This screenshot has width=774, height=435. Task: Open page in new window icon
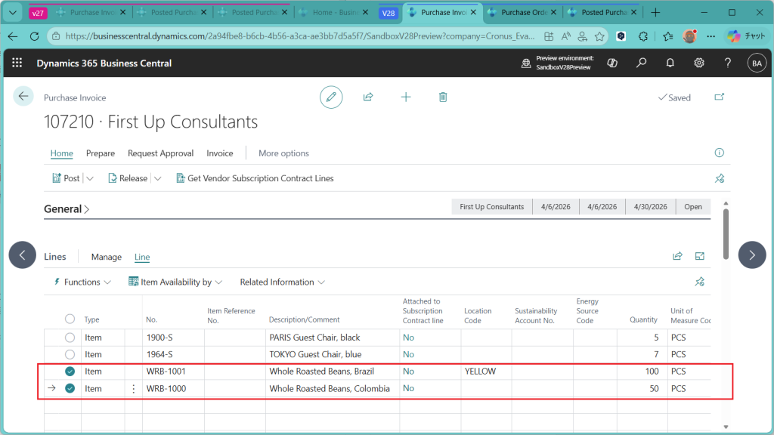(x=718, y=97)
